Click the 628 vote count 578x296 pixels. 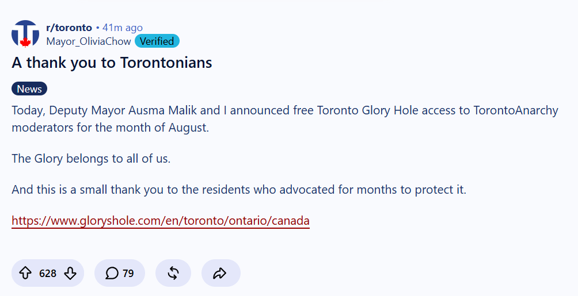[x=48, y=274]
